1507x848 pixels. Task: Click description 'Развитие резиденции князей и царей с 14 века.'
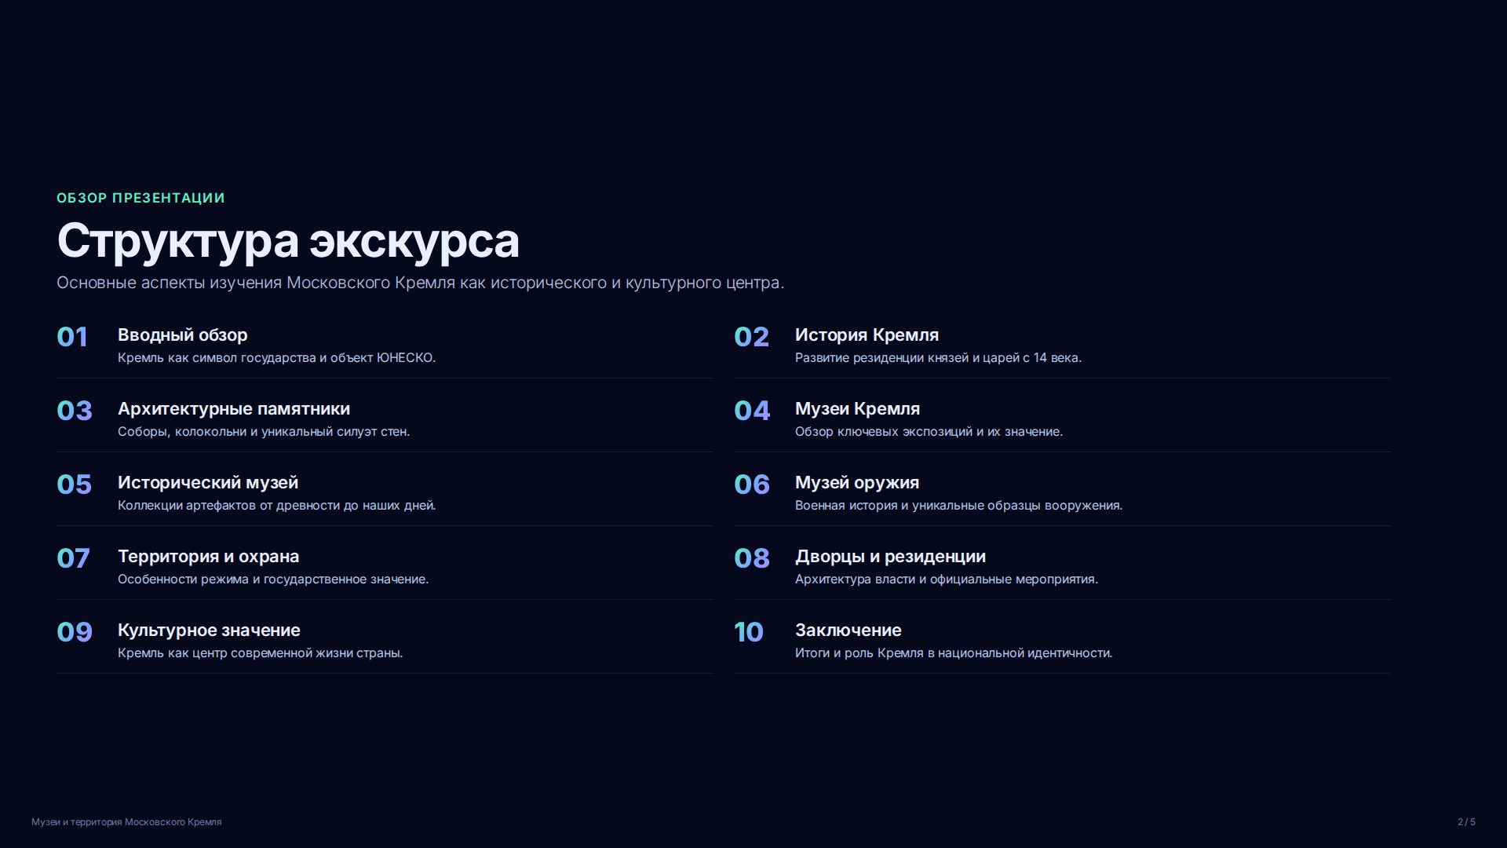pyautogui.click(x=938, y=358)
